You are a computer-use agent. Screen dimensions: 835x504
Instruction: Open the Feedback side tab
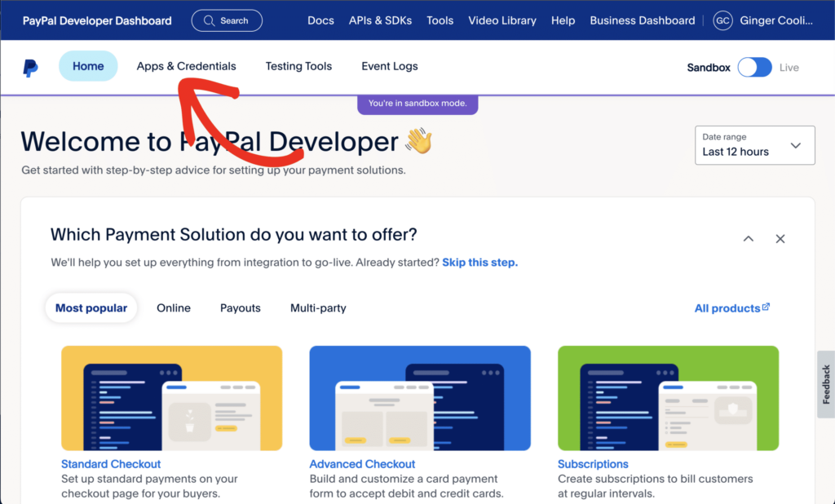[826, 384]
